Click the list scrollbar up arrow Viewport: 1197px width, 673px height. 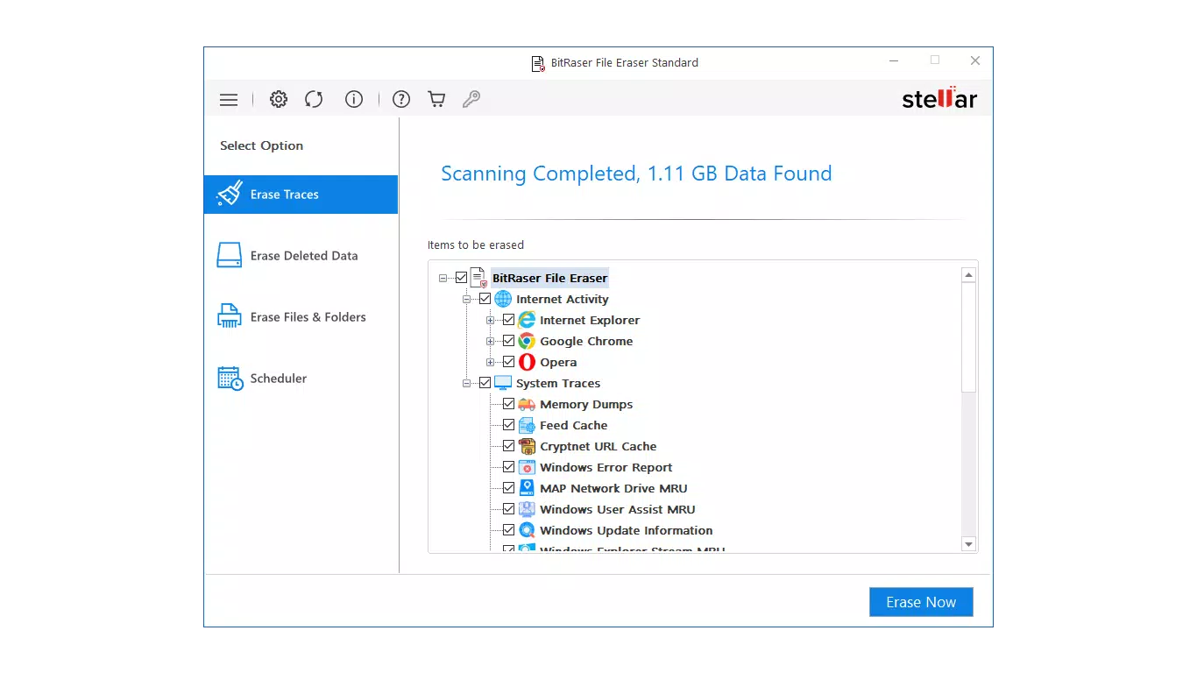coord(968,275)
